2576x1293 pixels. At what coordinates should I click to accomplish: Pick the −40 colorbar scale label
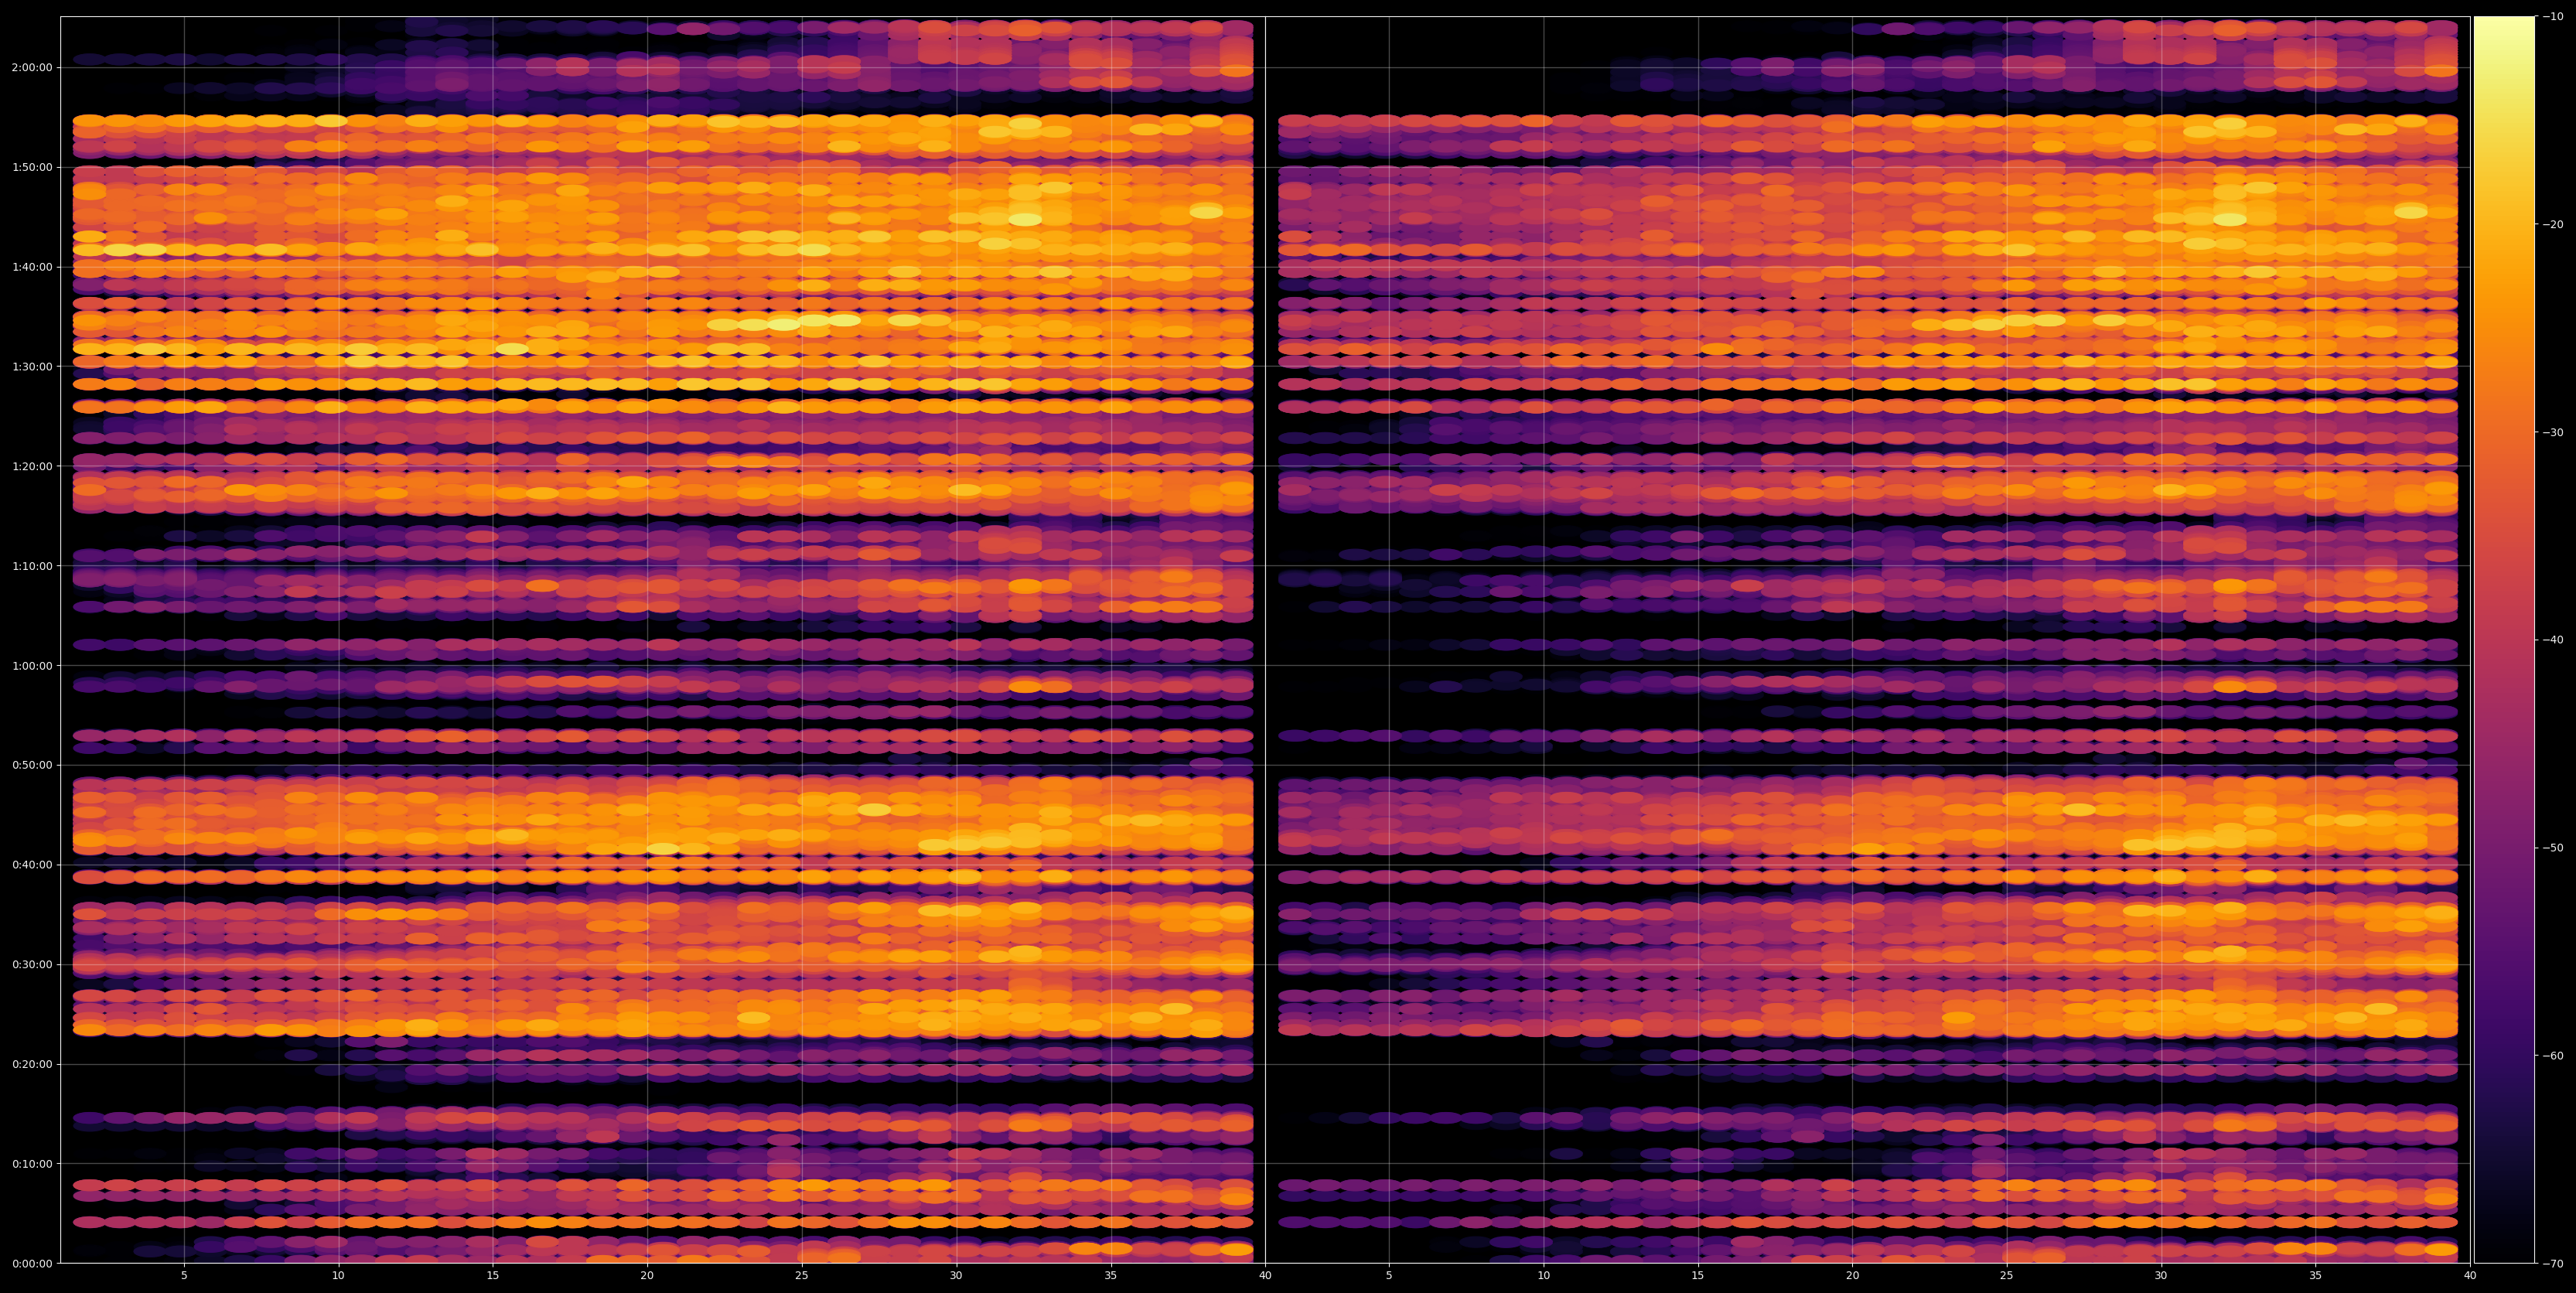pyautogui.click(x=2553, y=640)
